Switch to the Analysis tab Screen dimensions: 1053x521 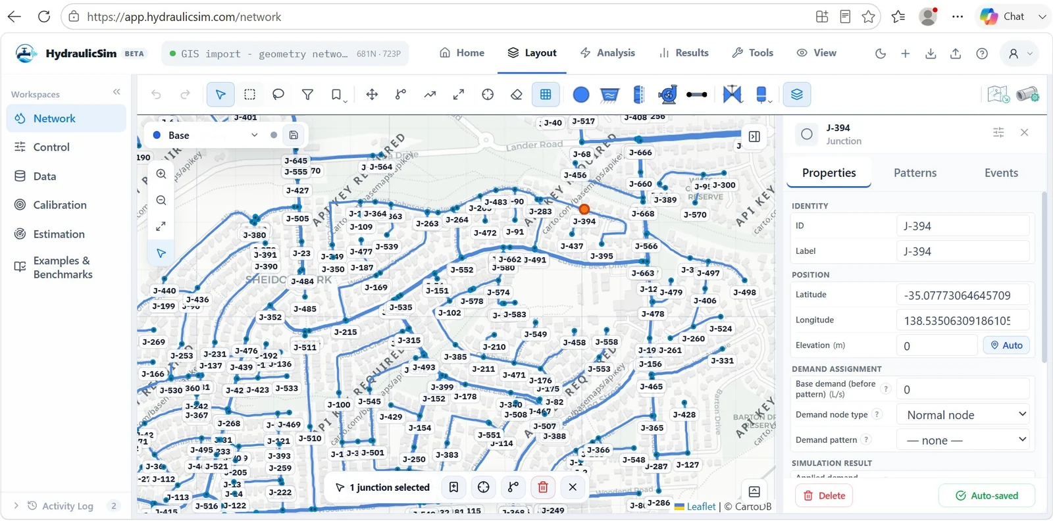(608, 53)
